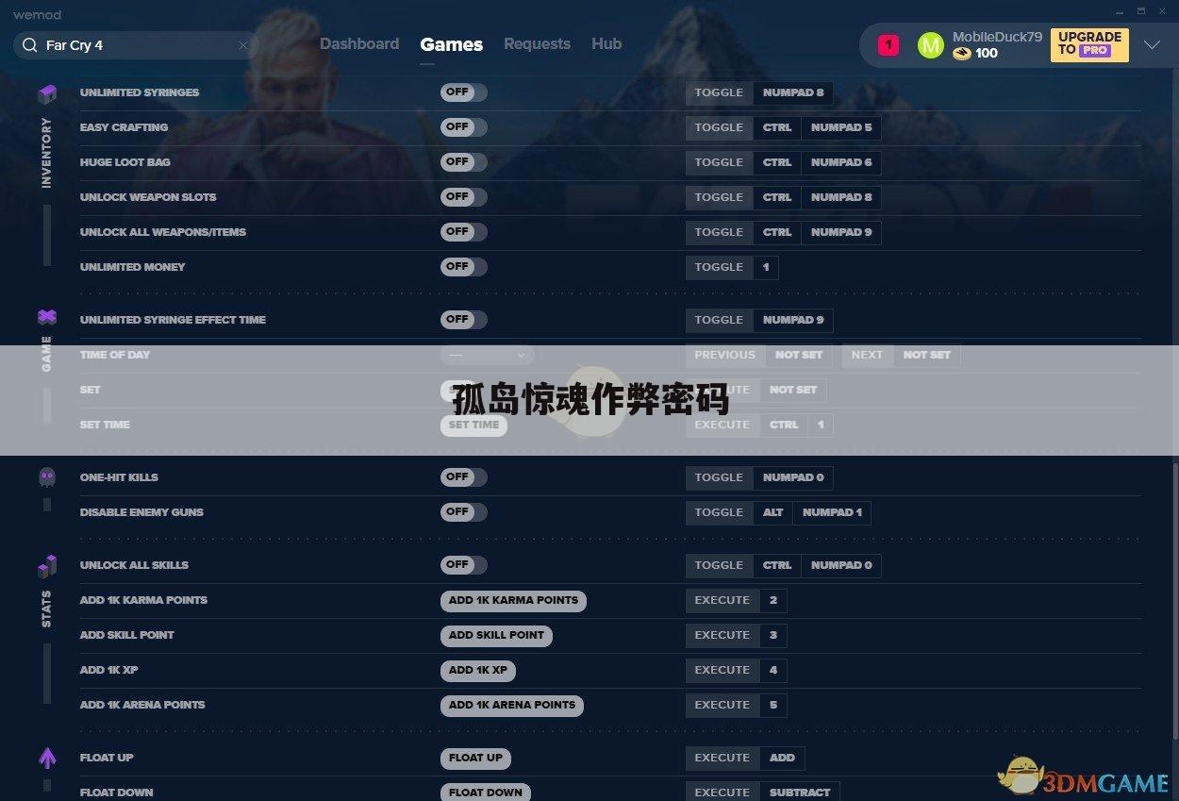Click the Inventory category cube icon
This screenshot has width=1179, height=801.
click(x=47, y=93)
